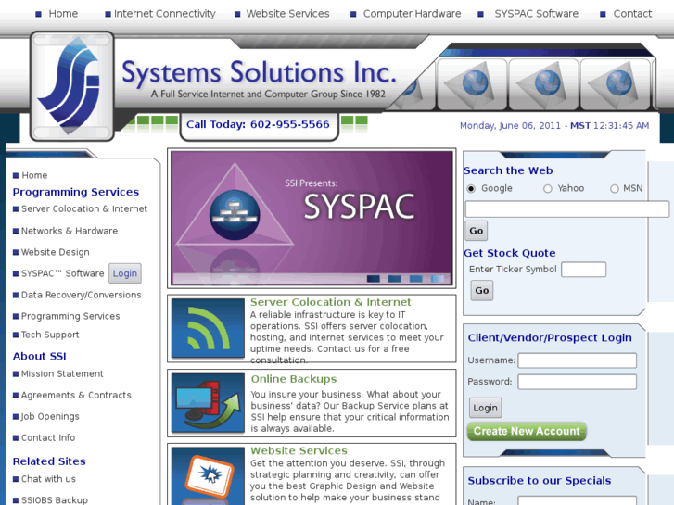Click the Enter Ticker Symbol field

point(584,270)
